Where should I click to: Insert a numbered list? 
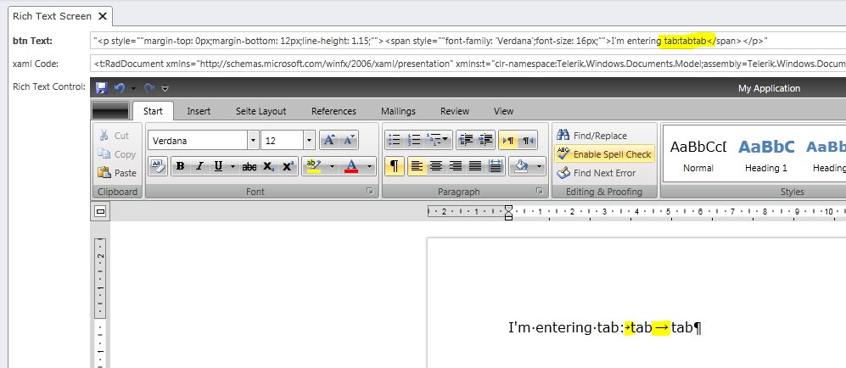(414, 141)
